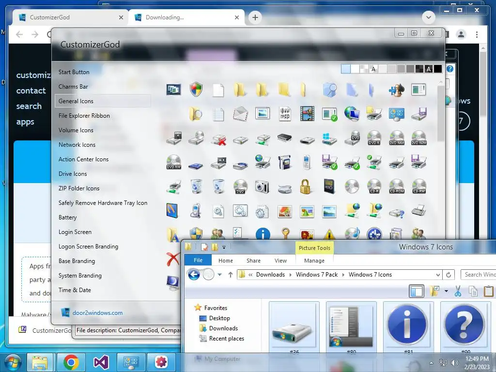Select the digital camera icon
The width and height of the screenshot is (496, 372).
click(262, 186)
